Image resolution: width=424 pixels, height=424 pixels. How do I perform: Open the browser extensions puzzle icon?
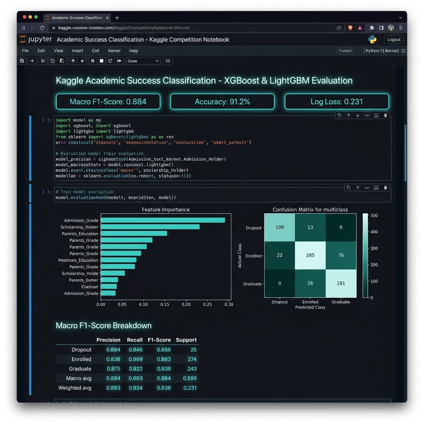coord(372,28)
